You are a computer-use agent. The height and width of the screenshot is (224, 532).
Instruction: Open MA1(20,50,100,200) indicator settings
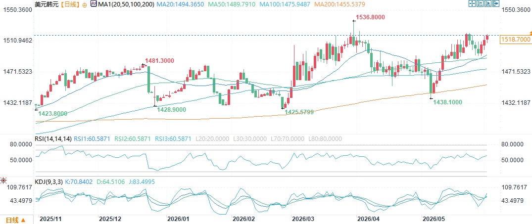[x=126, y=4]
